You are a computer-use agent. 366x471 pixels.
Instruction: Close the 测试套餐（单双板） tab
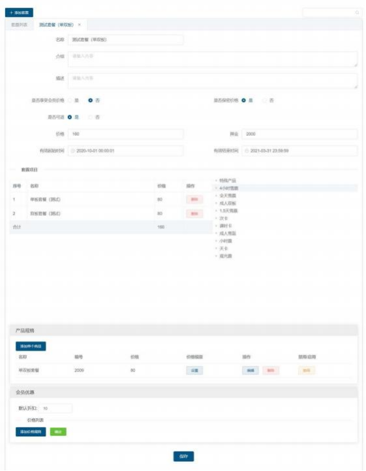click(x=80, y=25)
